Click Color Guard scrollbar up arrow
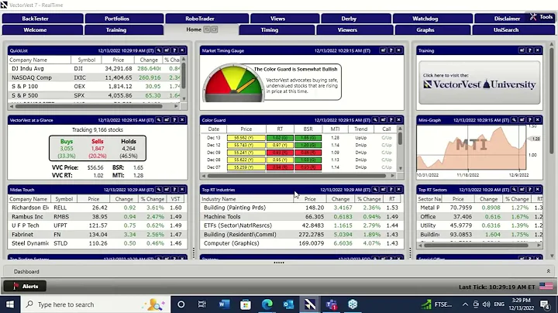The height and width of the screenshot is (313, 558). (401, 129)
